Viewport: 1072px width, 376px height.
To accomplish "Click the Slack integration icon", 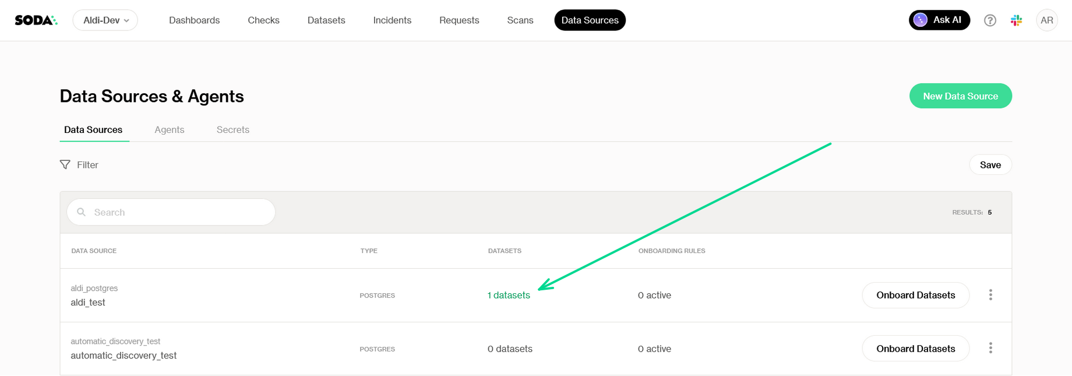I will [1017, 20].
